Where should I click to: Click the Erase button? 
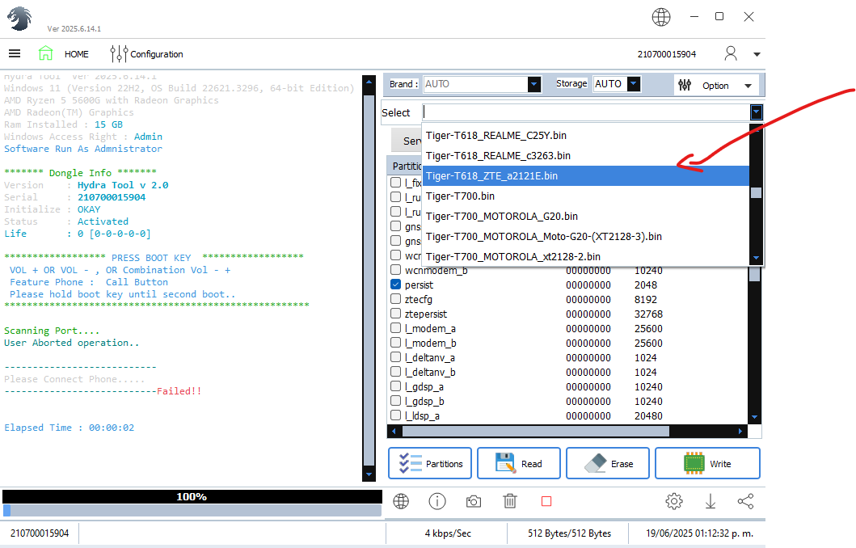point(607,464)
